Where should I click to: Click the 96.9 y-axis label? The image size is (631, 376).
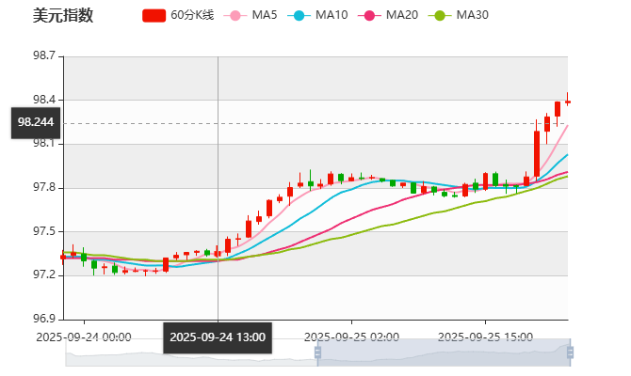46,319
